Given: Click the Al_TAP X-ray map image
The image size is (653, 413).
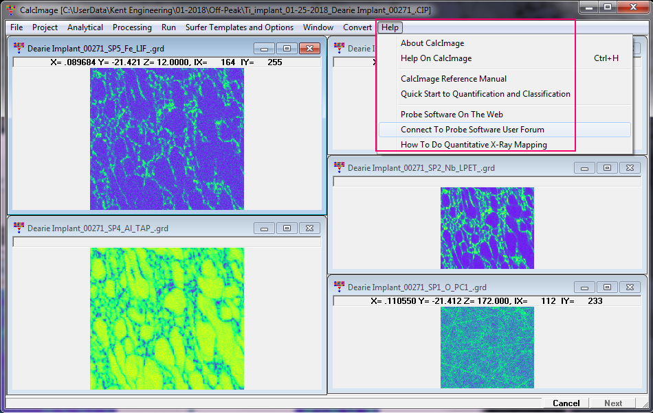Looking at the screenshot, I should click(166, 318).
